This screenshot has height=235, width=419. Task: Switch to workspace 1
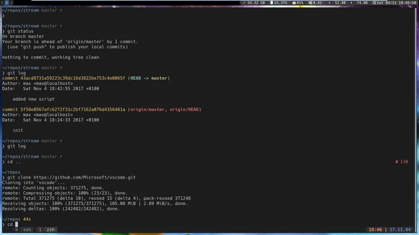[2, 2]
